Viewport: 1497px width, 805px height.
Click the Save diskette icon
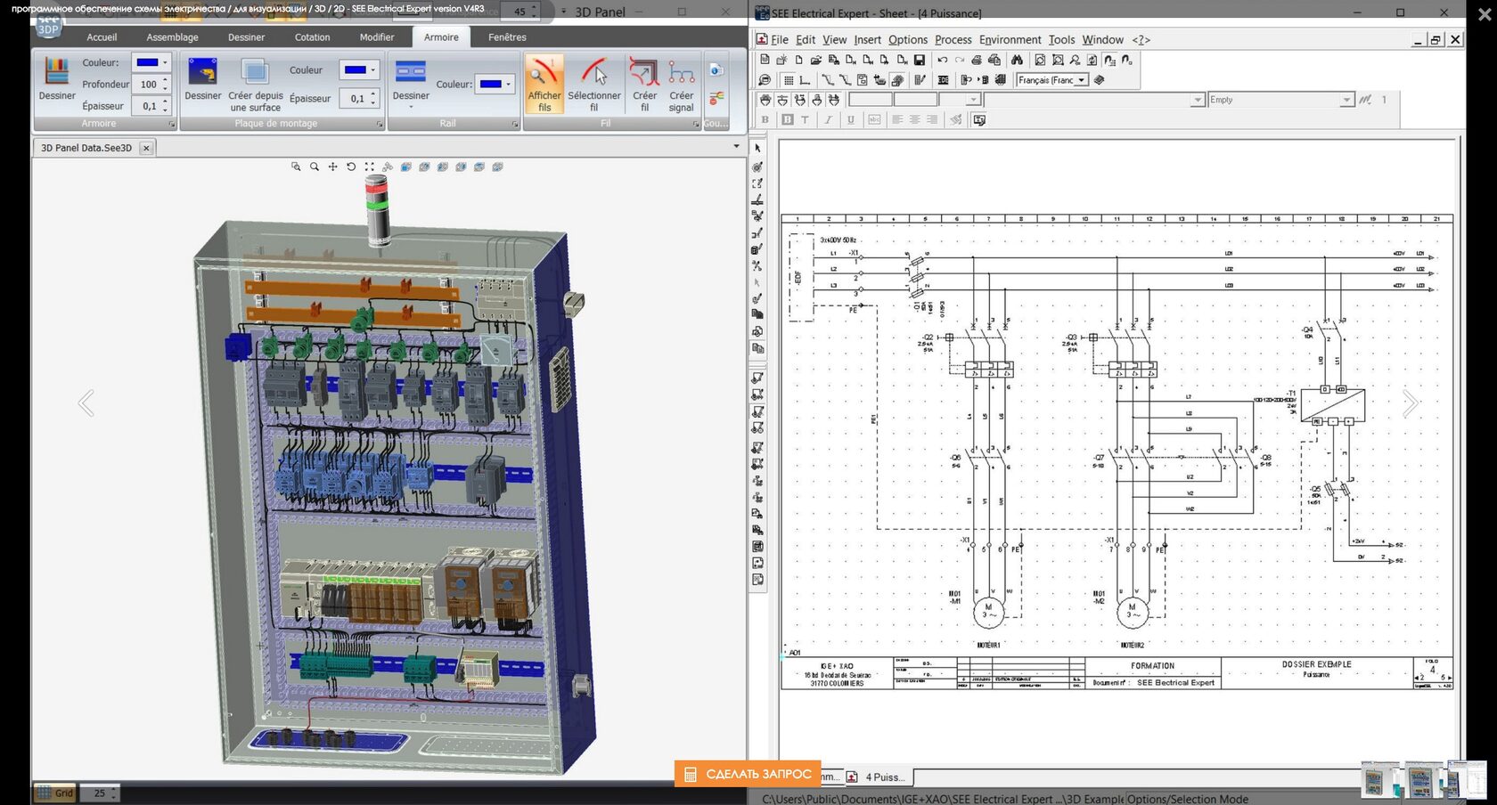click(x=919, y=61)
